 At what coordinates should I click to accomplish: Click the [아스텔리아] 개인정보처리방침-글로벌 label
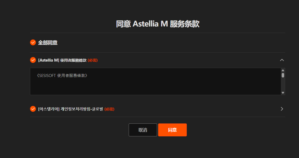point(71,109)
